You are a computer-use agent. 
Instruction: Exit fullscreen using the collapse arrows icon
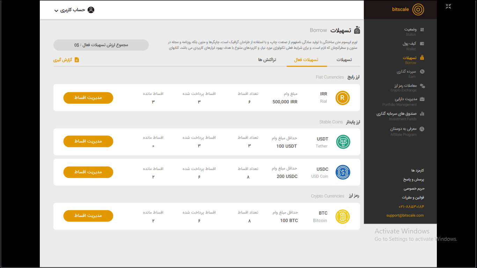click(x=448, y=6)
